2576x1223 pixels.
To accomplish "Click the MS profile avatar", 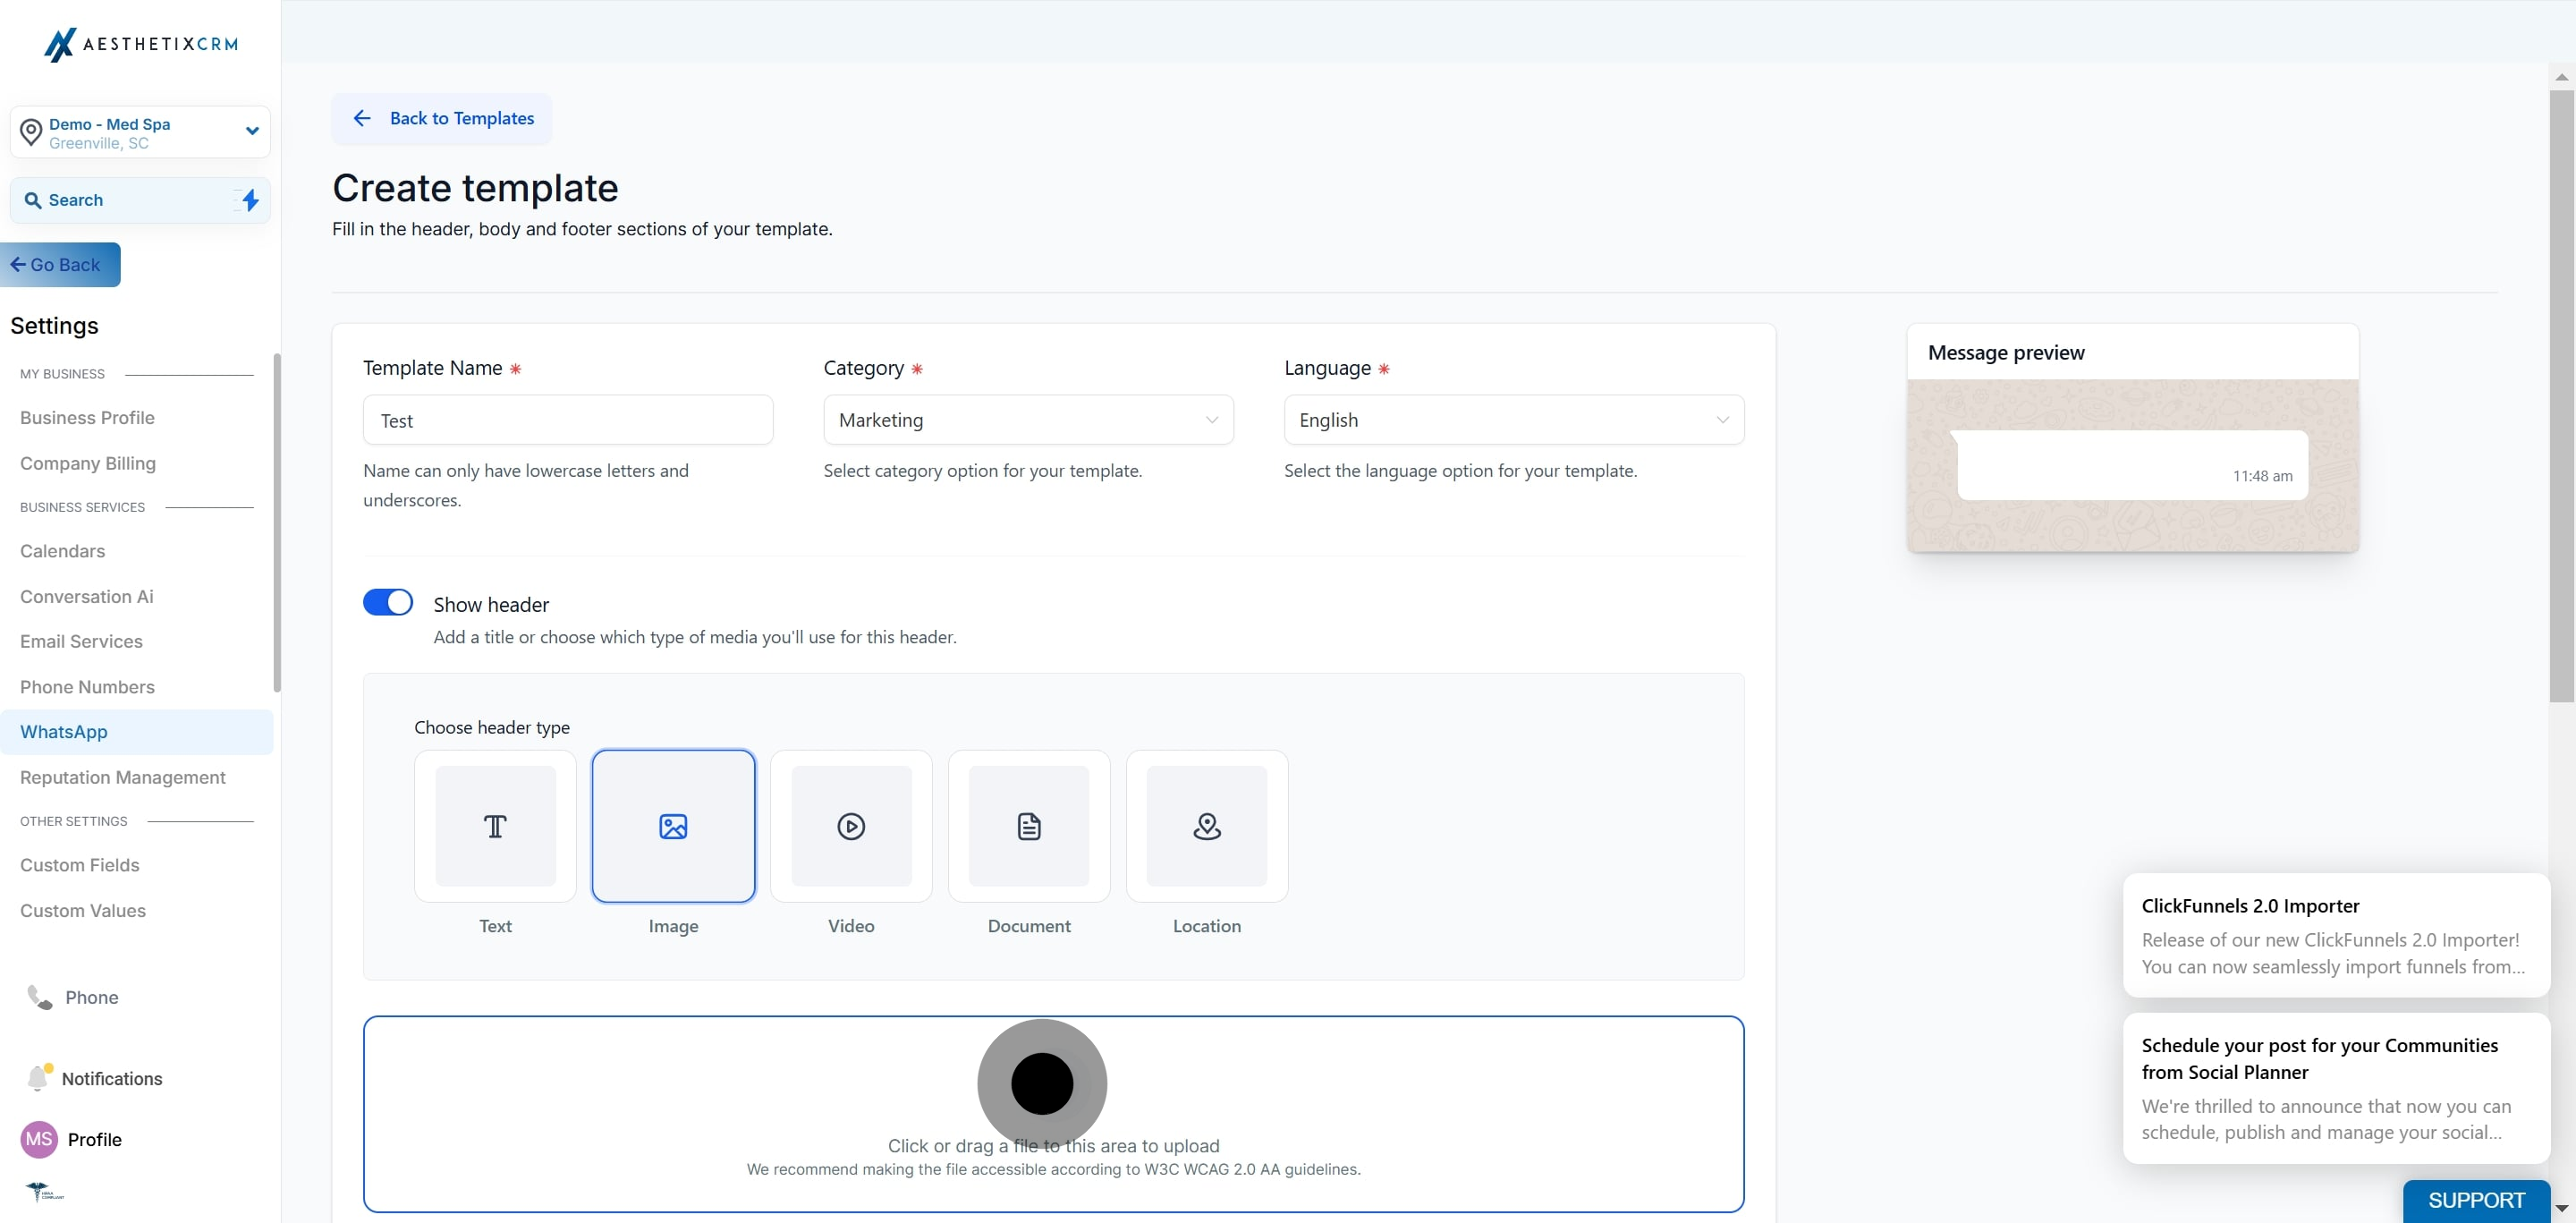I will [39, 1139].
